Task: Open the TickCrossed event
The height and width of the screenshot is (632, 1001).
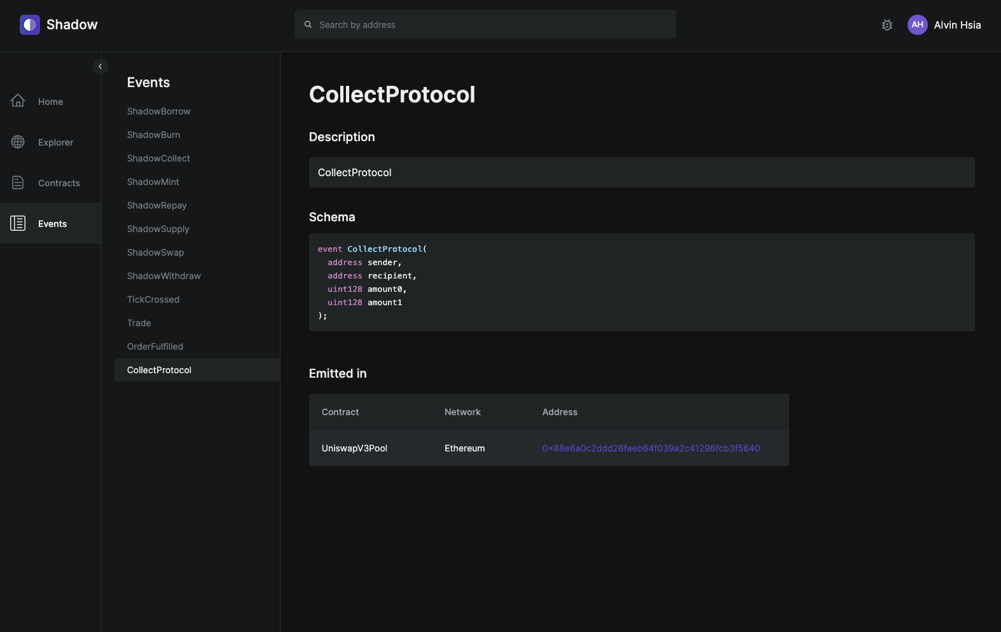Action: click(153, 299)
